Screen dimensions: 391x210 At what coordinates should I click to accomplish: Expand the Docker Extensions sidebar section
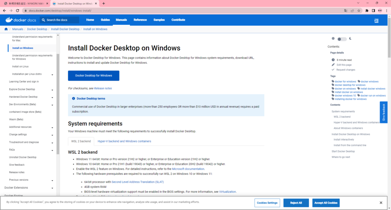52,188
